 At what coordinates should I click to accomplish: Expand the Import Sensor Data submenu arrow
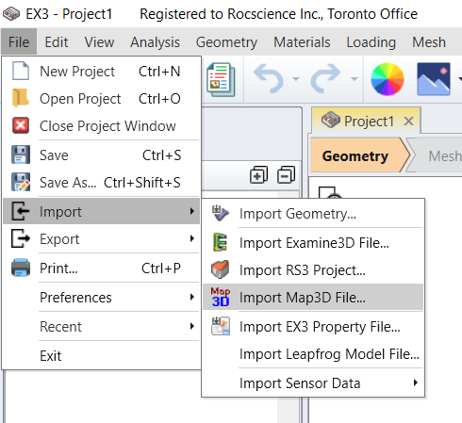416,382
